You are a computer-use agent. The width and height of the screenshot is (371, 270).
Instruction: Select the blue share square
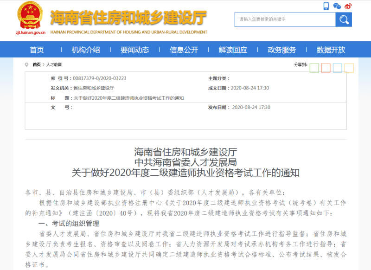[x=337, y=68]
